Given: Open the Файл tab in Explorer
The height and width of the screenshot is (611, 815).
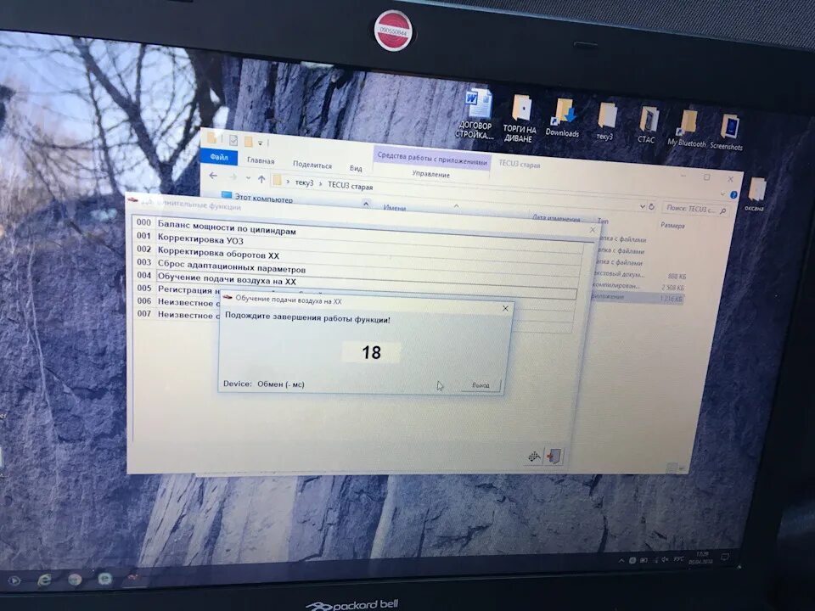Looking at the screenshot, I should 219,157.
